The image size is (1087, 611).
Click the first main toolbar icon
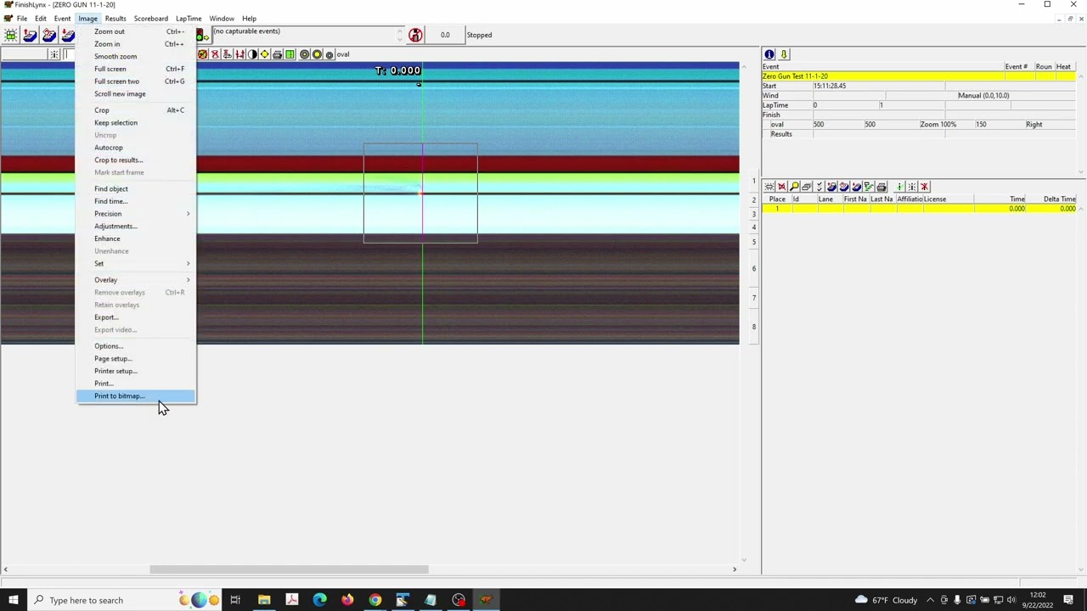[11, 35]
